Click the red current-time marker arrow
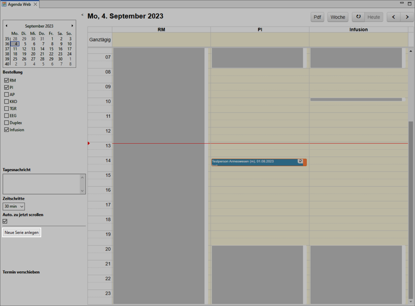The height and width of the screenshot is (306, 415). point(89,143)
